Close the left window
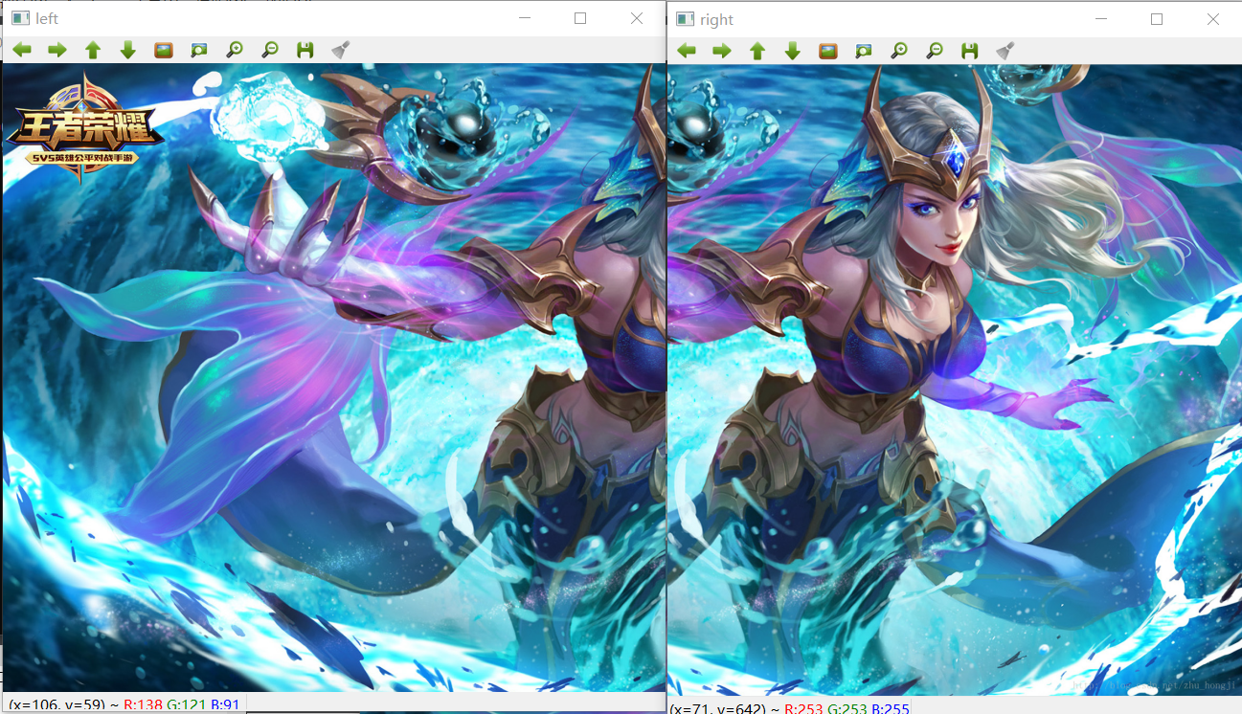This screenshot has height=714, width=1242. (638, 18)
